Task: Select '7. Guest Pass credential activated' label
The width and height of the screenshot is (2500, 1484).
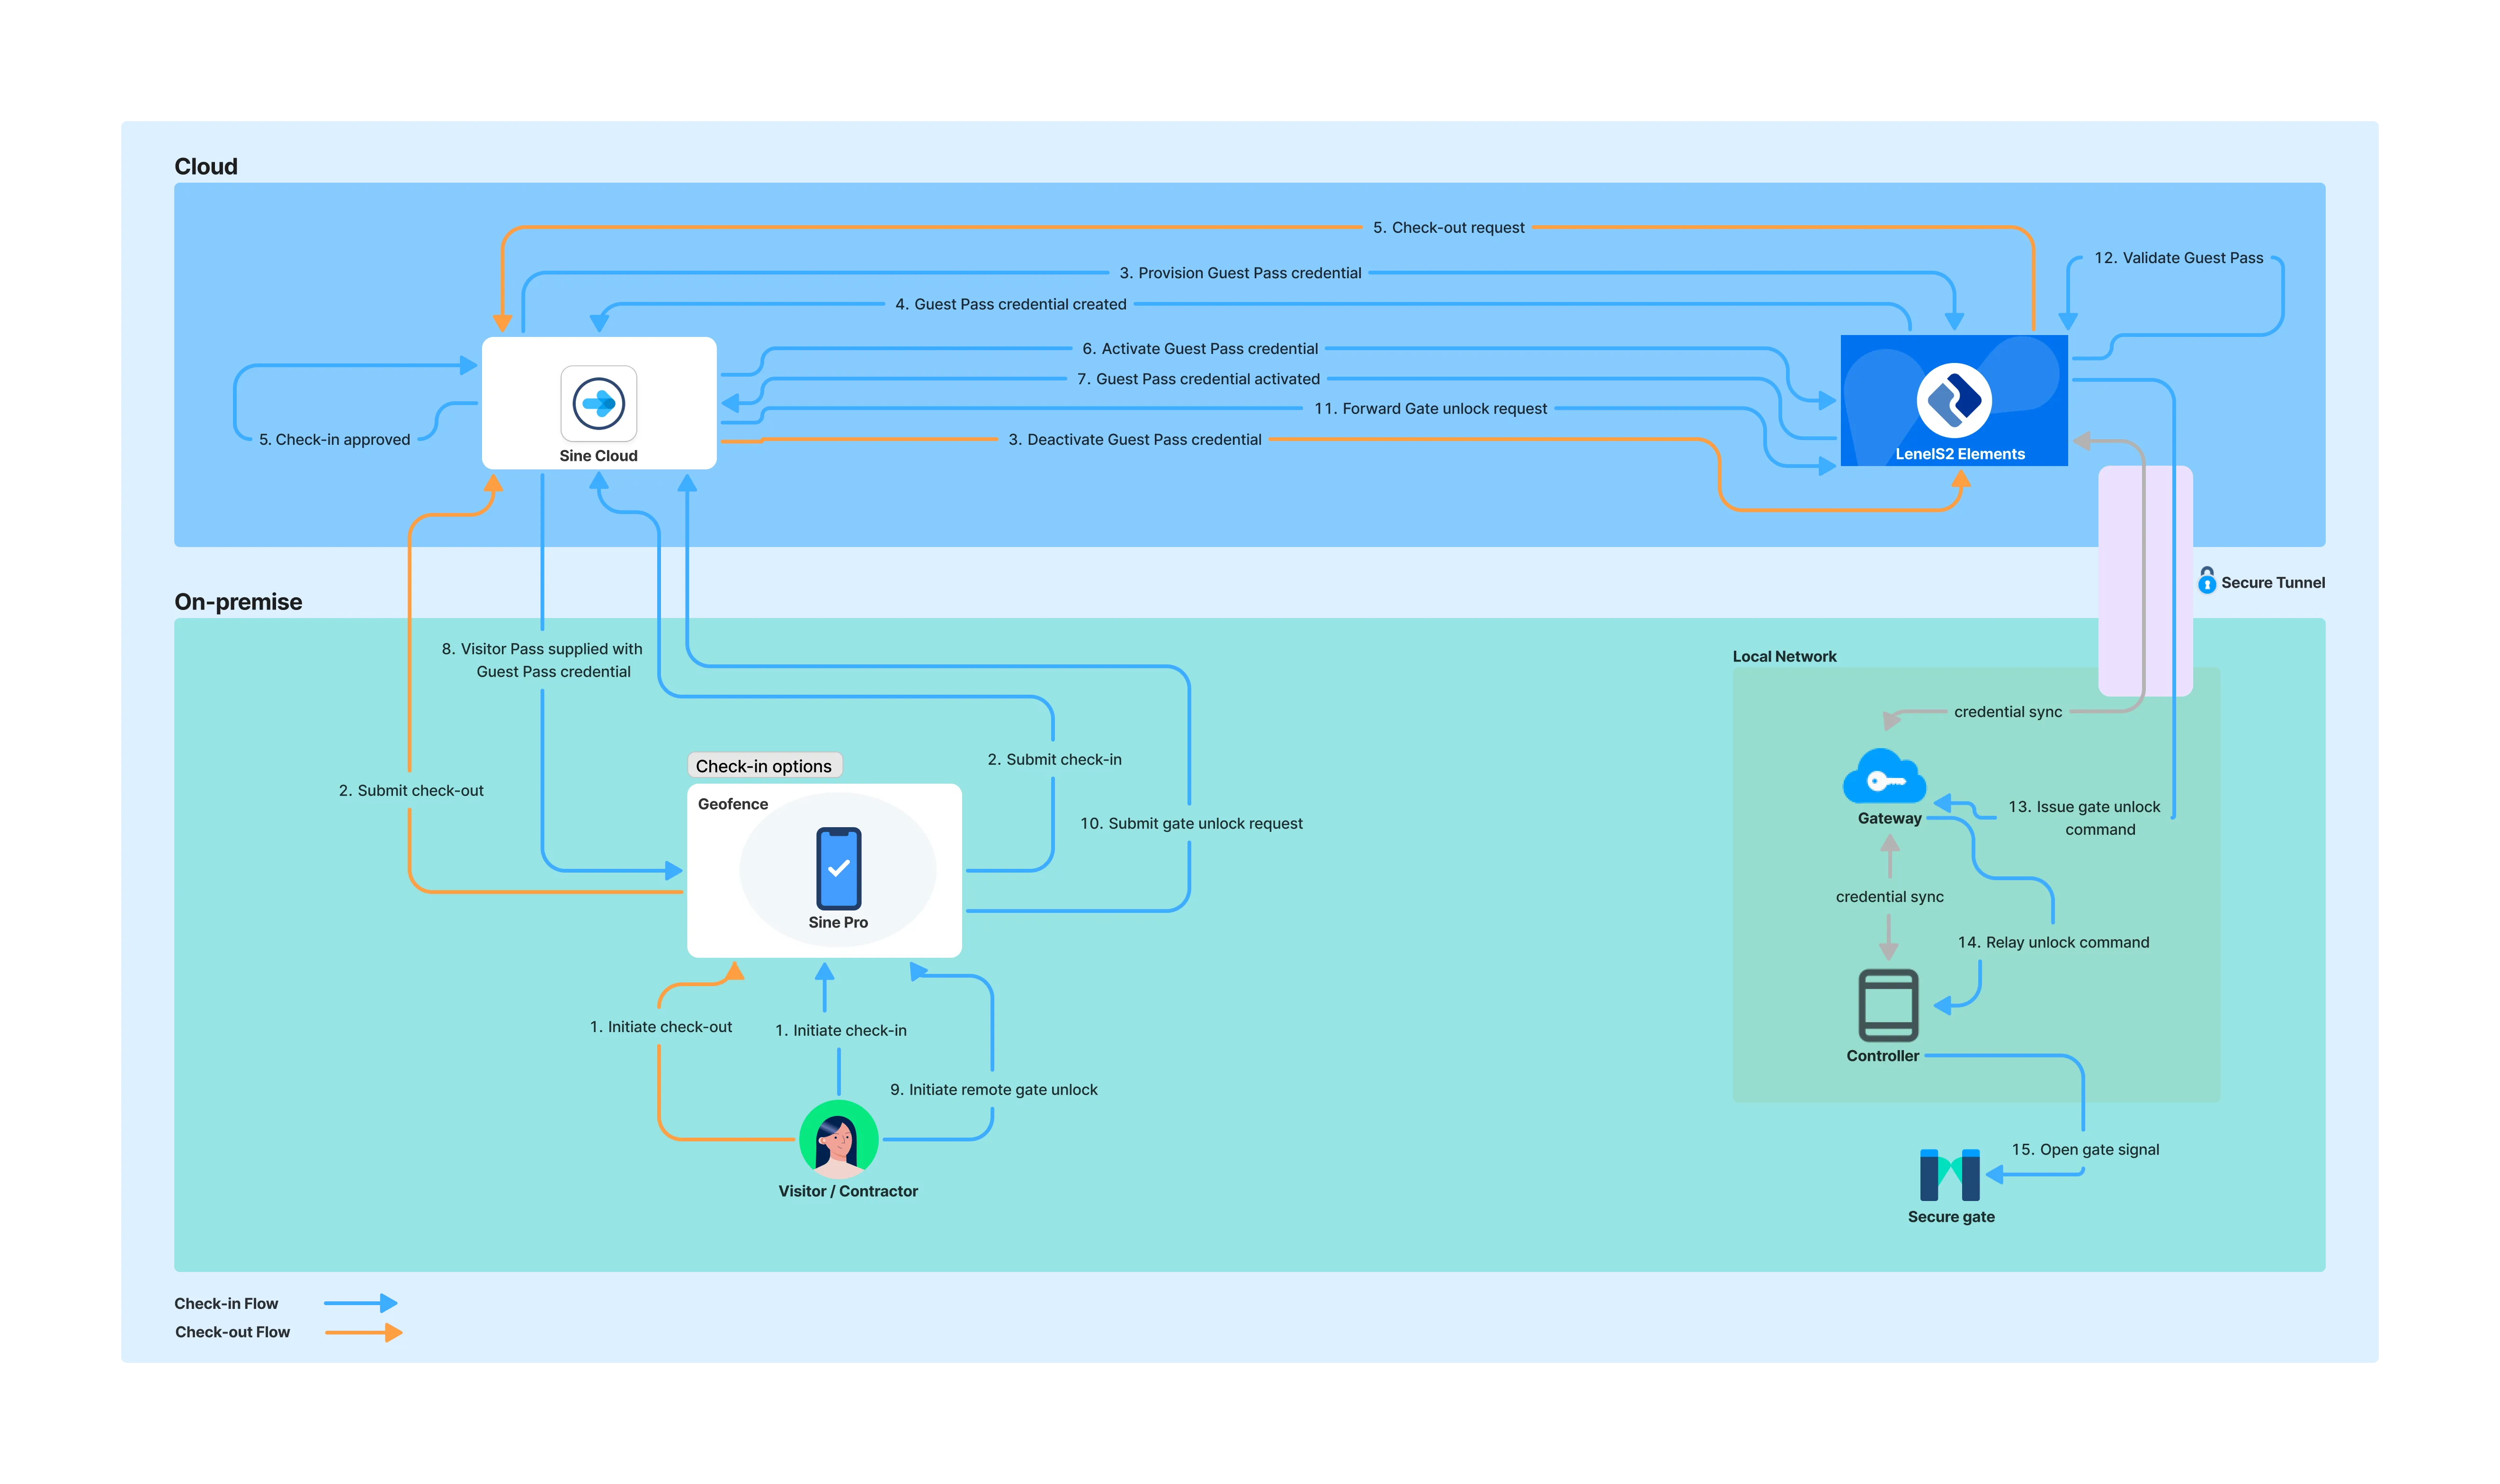Action: (1197, 379)
